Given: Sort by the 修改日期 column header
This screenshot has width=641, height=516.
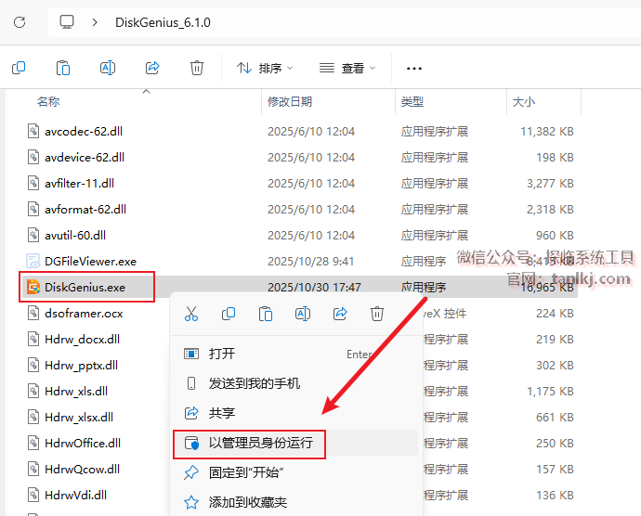Looking at the screenshot, I should click(290, 101).
